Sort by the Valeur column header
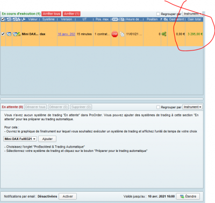This screenshot has height=203, width=215. click(x=33, y=19)
